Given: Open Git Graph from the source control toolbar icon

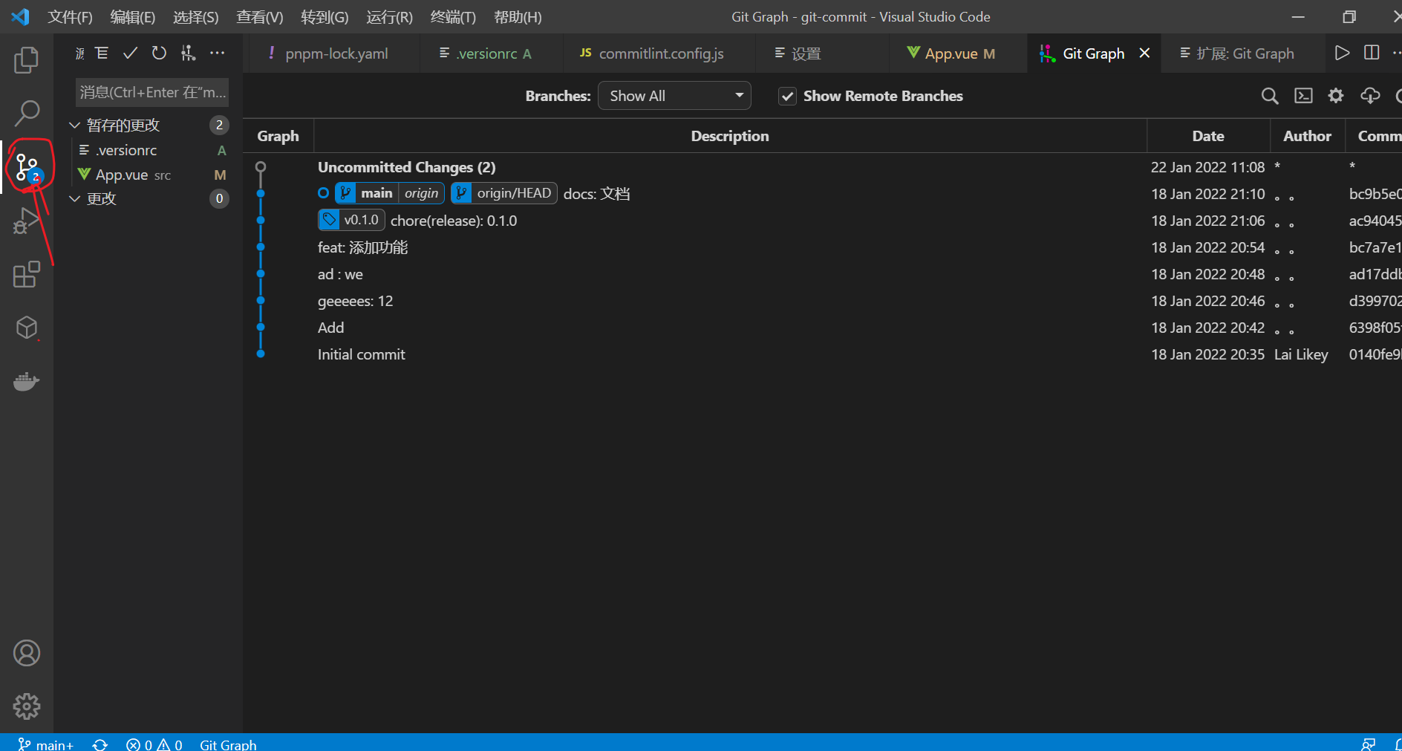Looking at the screenshot, I should click(189, 53).
